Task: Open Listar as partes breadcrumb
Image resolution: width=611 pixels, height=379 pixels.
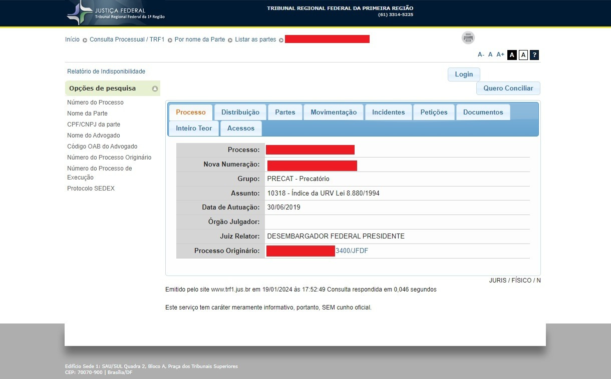Action: coord(255,39)
